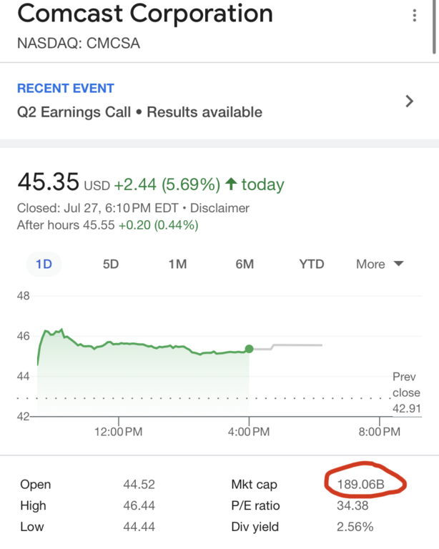Click the P/E ratio value 34.38

click(352, 505)
